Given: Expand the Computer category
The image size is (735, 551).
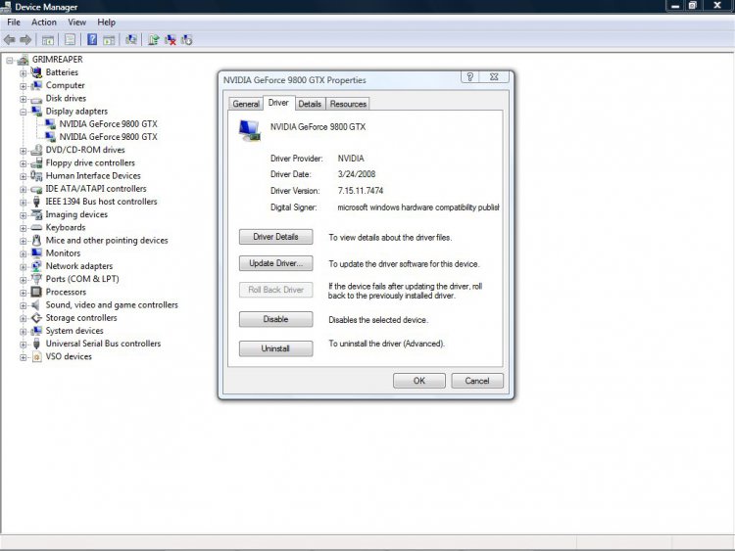Looking at the screenshot, I should pos(23,86).
